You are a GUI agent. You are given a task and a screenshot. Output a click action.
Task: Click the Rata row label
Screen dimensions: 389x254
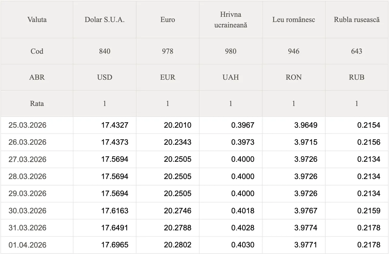(x=37, y=103)
